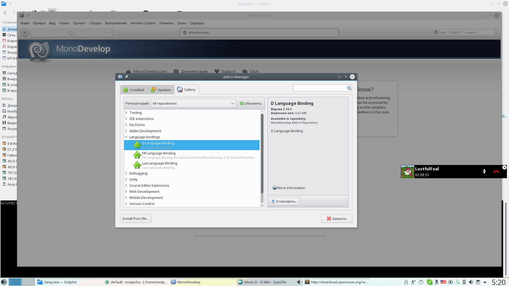Click the volume speaker tray icon

(471, 282)
